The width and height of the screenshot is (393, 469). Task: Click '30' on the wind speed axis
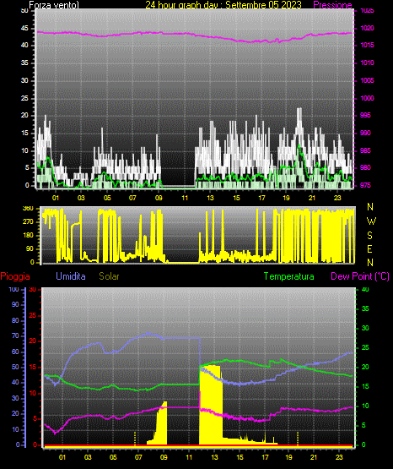click(x=24, y=80)
